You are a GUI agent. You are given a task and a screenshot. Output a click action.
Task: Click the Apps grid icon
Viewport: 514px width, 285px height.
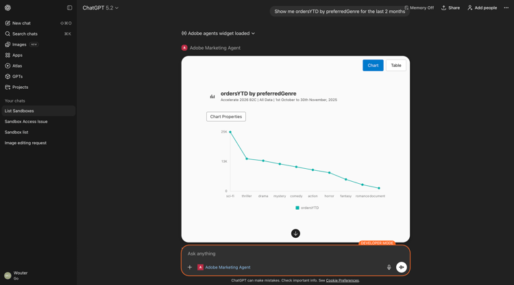8,55
